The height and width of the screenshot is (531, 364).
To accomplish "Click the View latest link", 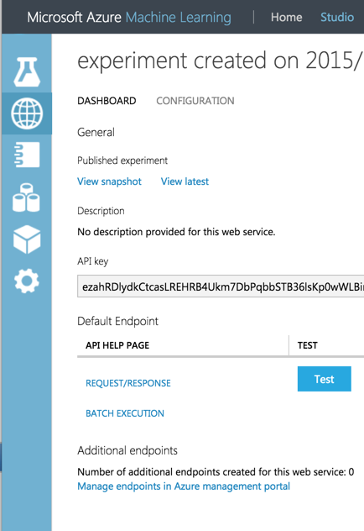I will click(x=185, y=181).
